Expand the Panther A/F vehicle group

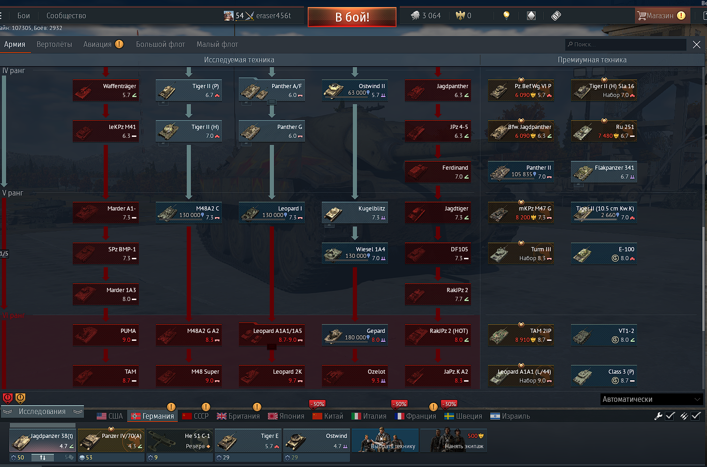272,102
